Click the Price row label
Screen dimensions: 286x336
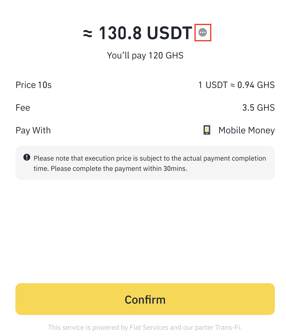click(x=25, y=85)
